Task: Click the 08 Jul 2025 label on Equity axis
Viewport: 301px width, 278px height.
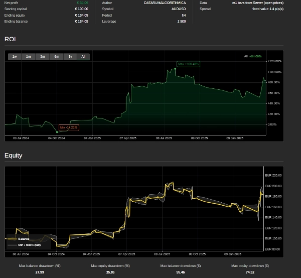Action: tap(164, 254)
